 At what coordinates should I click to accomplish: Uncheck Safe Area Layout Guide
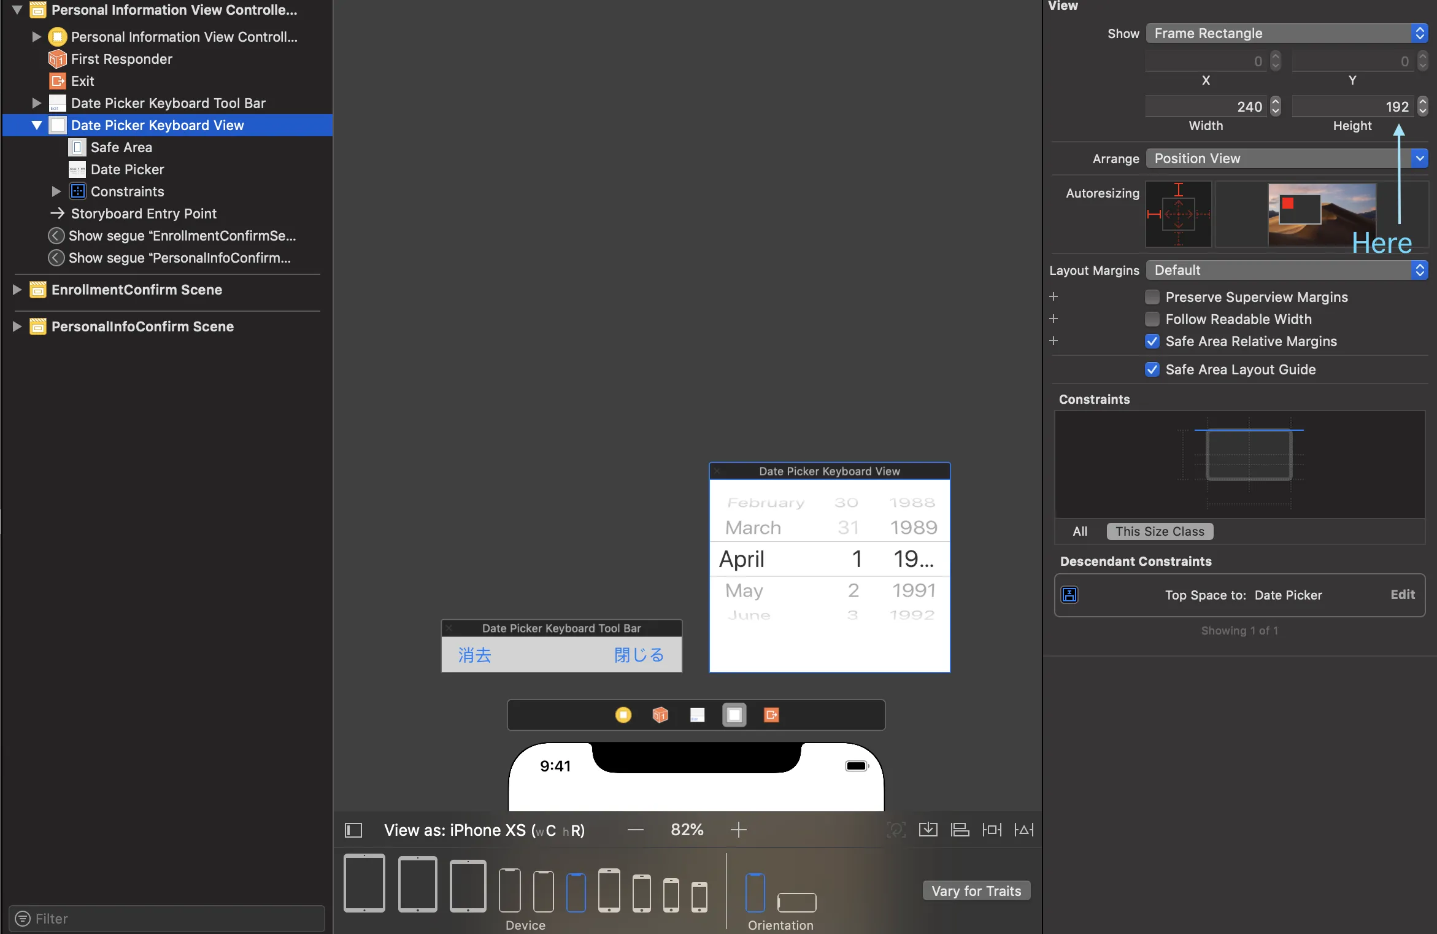click(x=1152, y=369)
